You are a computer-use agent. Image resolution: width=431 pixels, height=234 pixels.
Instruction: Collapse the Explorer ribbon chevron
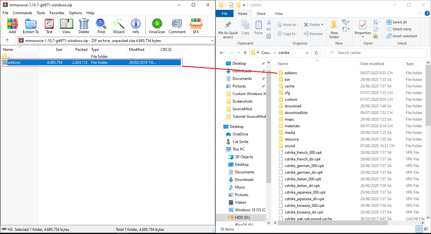tap(420, 14)
